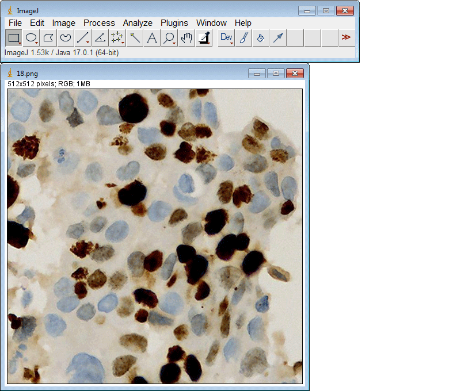This screenshot has width=476, height=391.
Task: Maximize the 18.png image window
Action: (x=276, y=74)
